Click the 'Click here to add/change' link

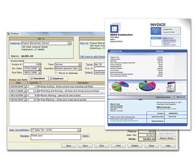pos(93,56)
